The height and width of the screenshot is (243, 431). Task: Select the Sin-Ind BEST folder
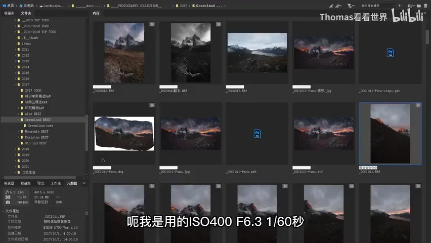pos(36,143)
